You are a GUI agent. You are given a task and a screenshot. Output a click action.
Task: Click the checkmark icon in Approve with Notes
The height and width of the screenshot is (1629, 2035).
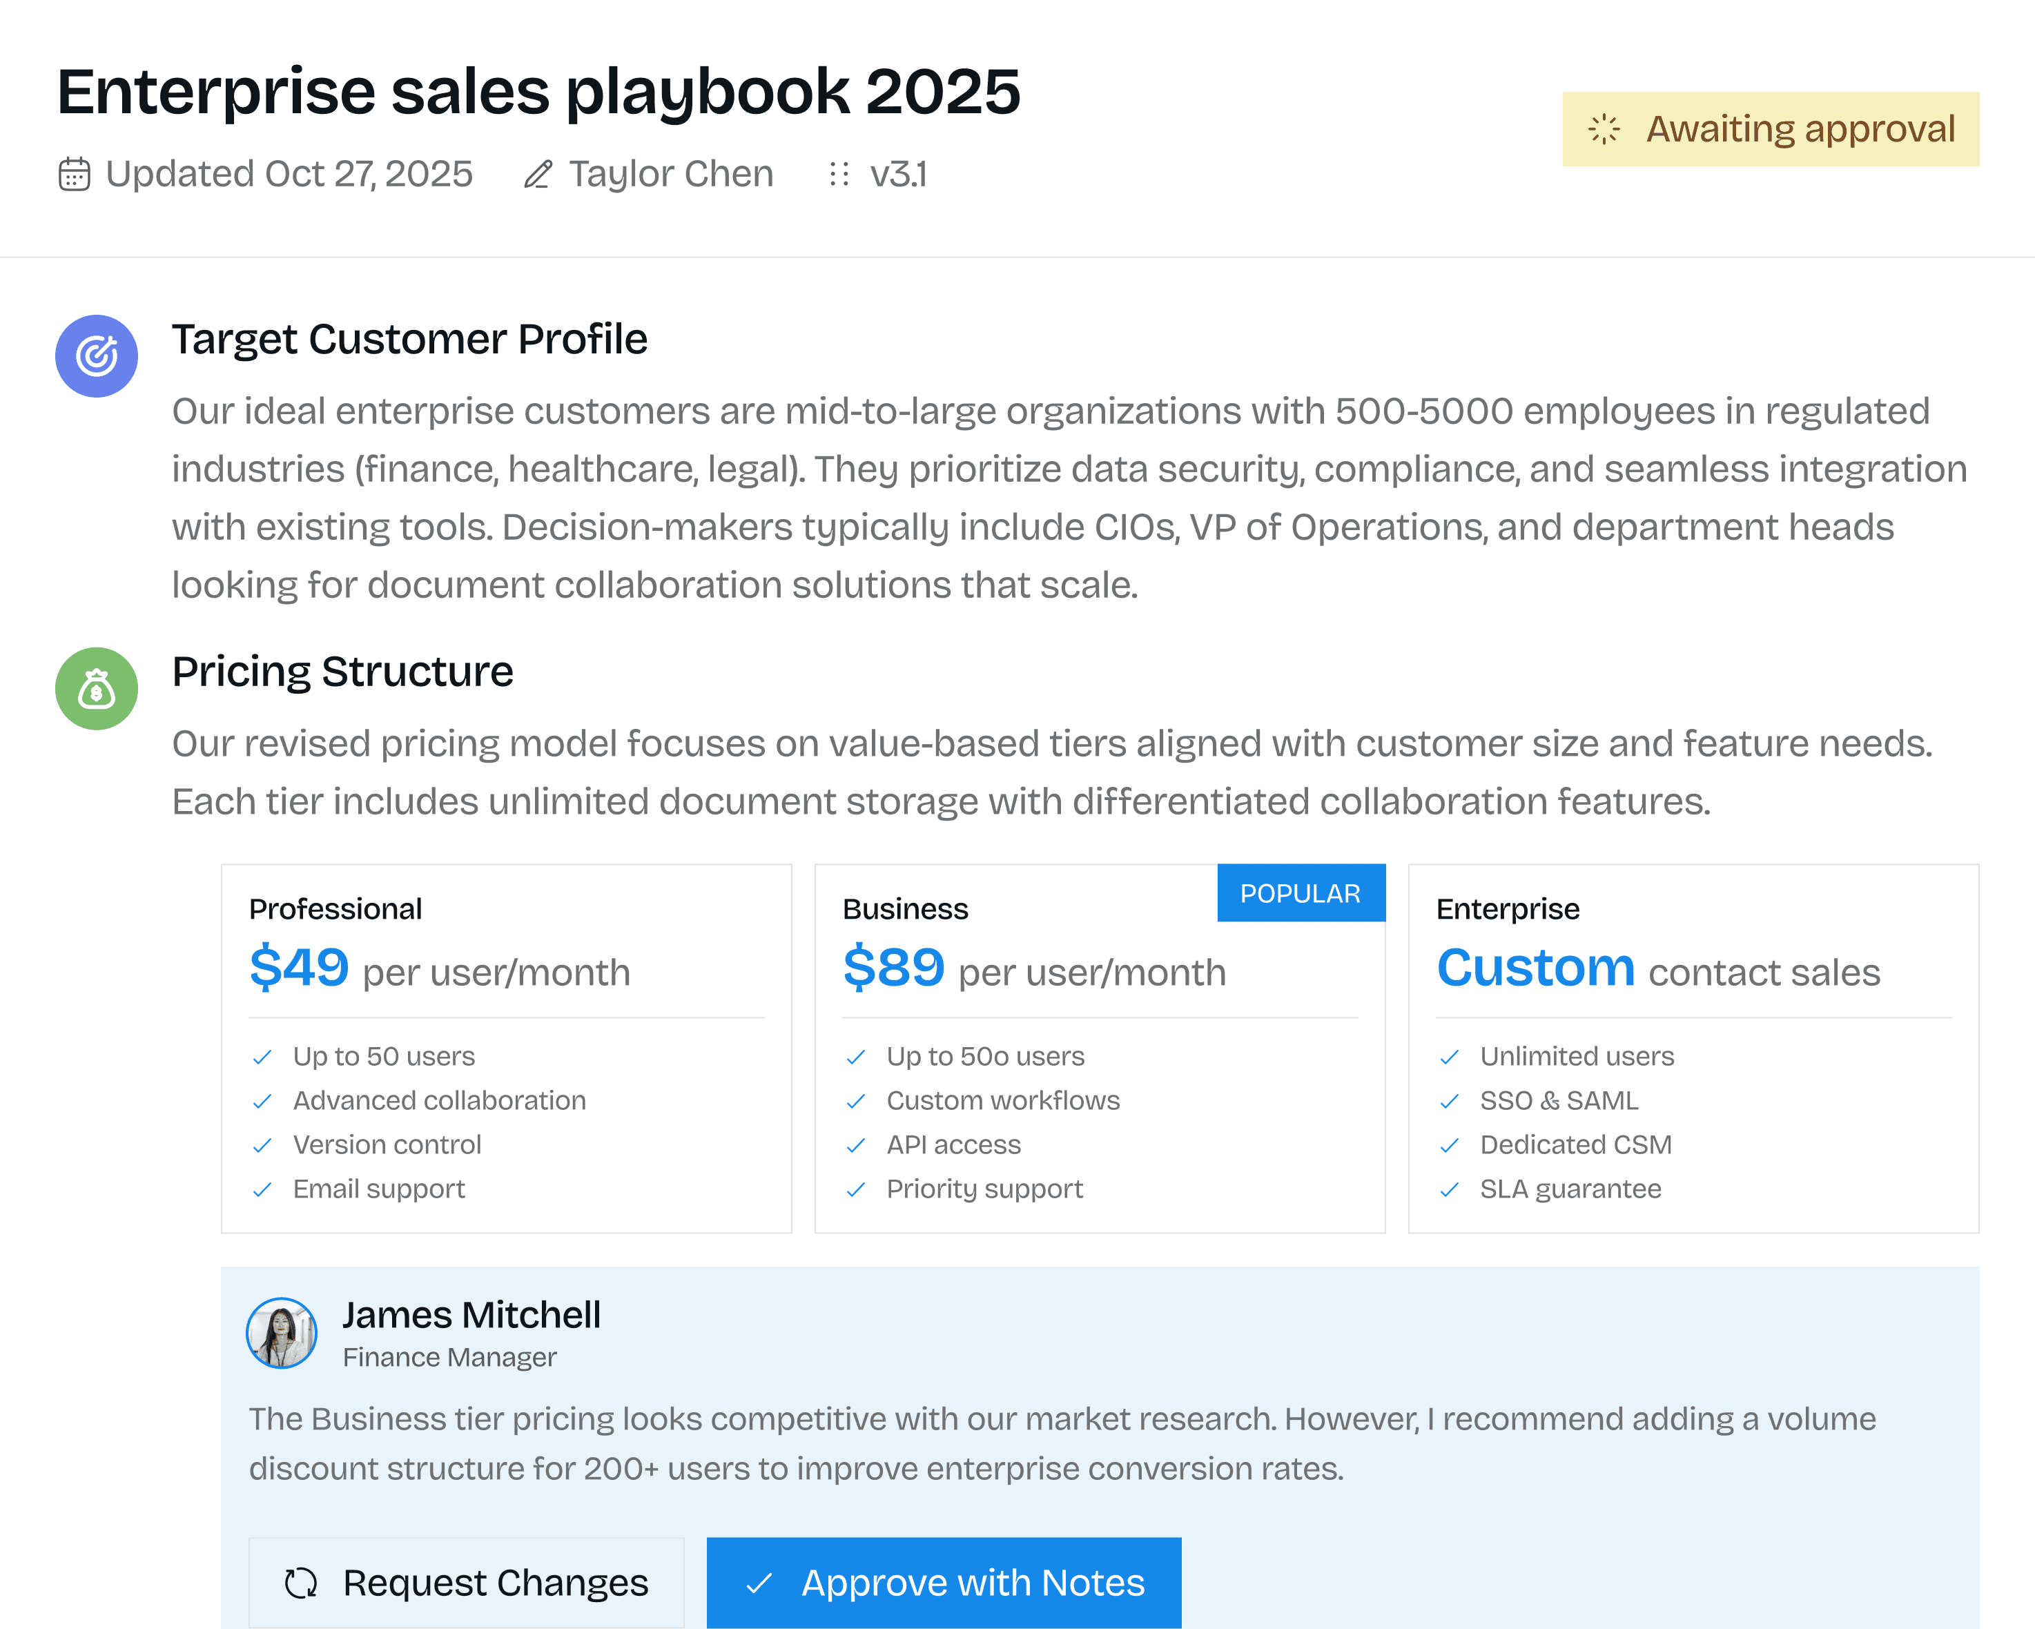click(x=760, y=1583)
